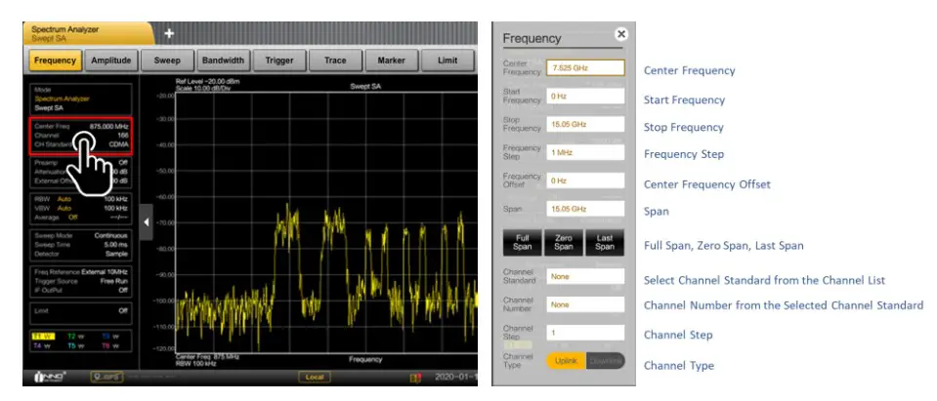Screen dimensions: 937x401
Task: Close the Frequency settings panel
Action: pyautogui.click(x=621, y=34)
